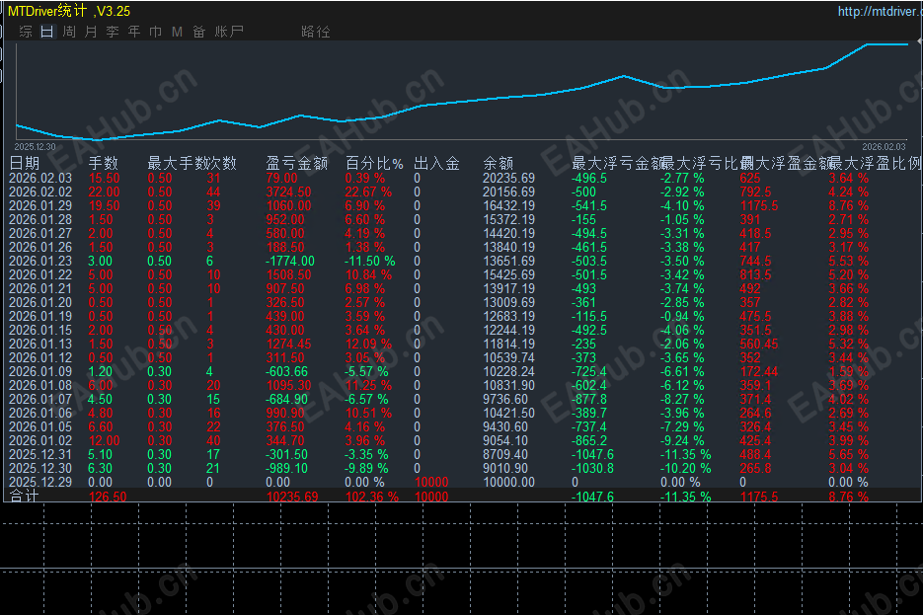923x615 pixels.
Task: Select the 2025.12.29 date row
Action: click(40, 482)
